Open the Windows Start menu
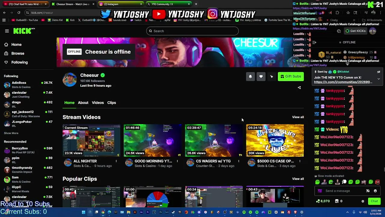Viewport: 385px width, 217px height. point(83,212)
